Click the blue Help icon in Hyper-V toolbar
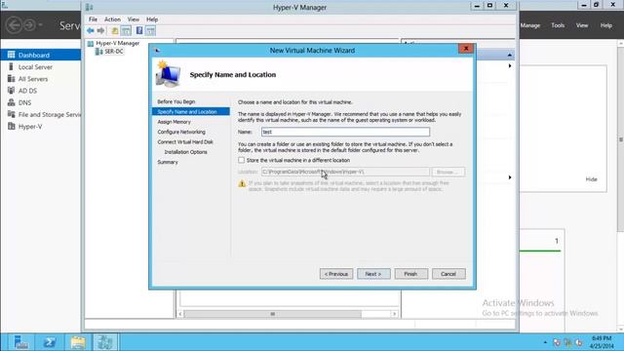The image size is (624, 351). click(139, 30)
